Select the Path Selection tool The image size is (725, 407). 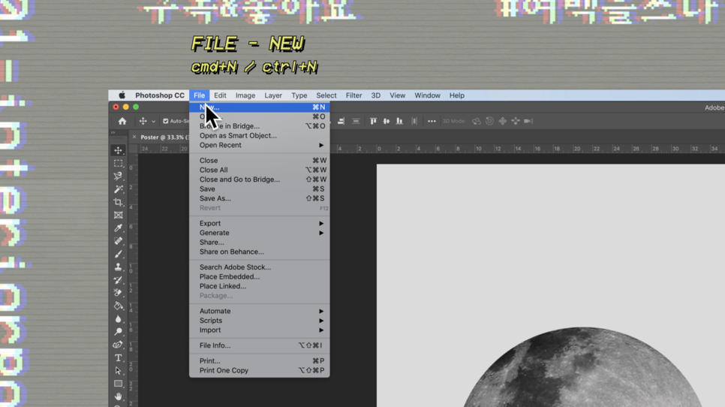pos(118,370)
